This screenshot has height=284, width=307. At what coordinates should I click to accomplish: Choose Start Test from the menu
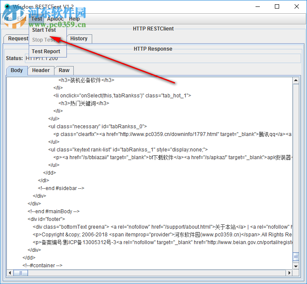point(48,30)
